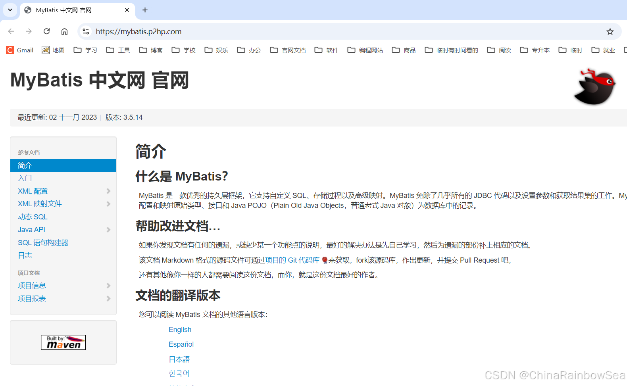627x386 pixels.
Task: Open the 软件 bookmark folder
Action: click(327, 50)
